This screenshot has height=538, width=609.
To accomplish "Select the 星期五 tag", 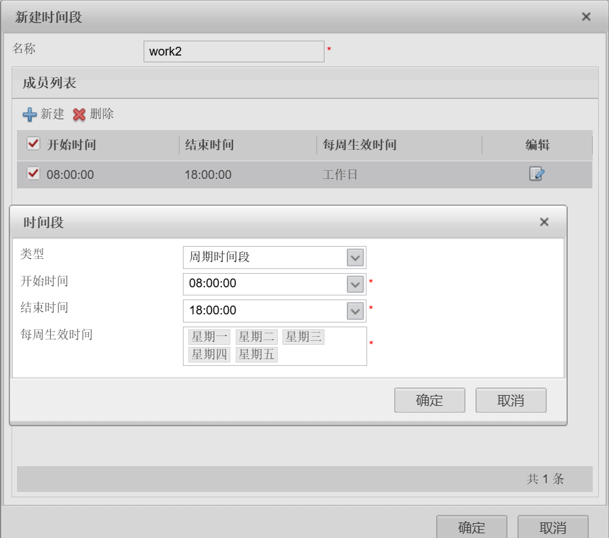I will pyautogui.click(x=256, y=354).
